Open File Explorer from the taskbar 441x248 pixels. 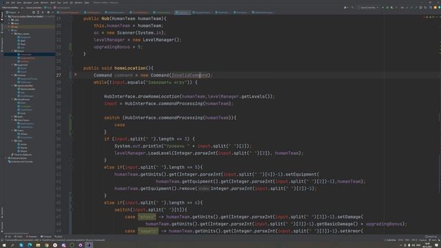pos(38,245)
